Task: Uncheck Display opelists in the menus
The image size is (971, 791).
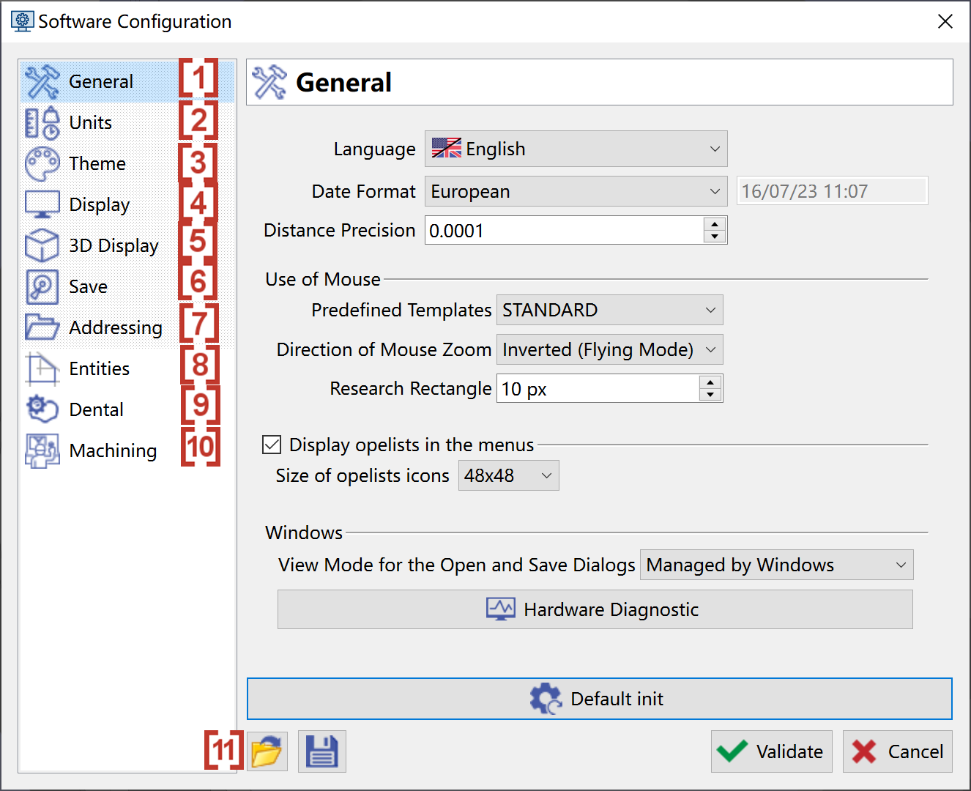Action: pos(272,445)
